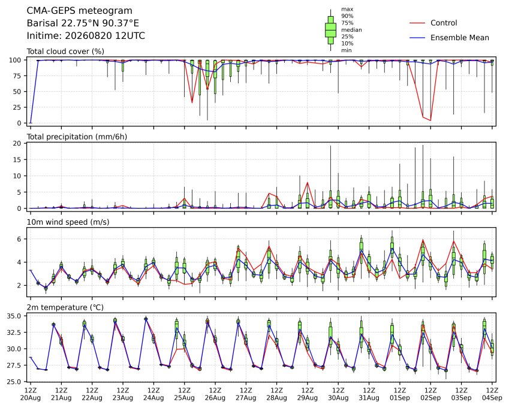Click the '12Z 28Aug' x-axis label
The width and height of the screenshot is (509, 408).
click(x=277, y=394)
